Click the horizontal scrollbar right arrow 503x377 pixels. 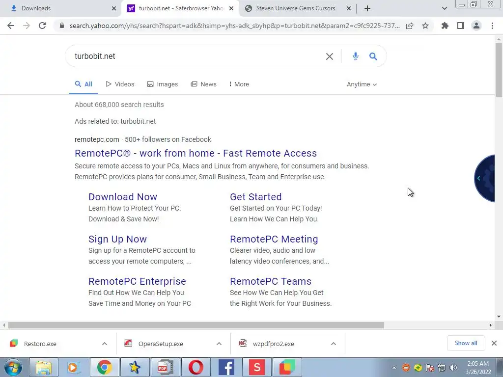point(491,325)
